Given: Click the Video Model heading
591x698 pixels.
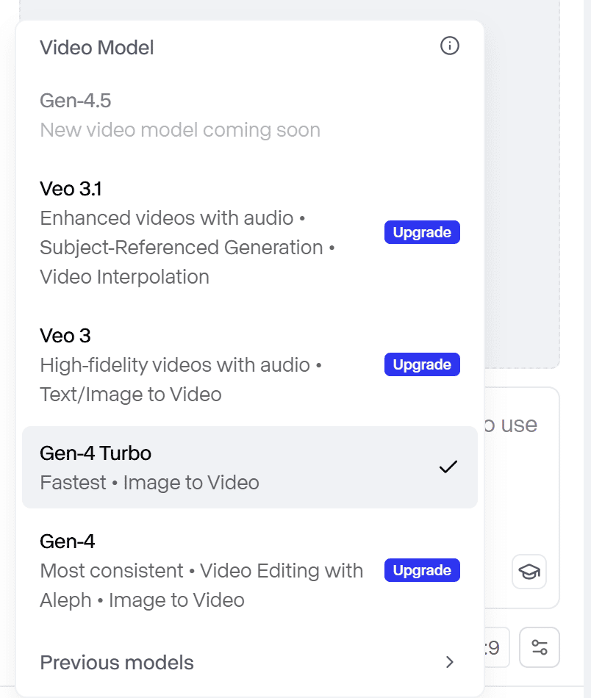Looking at the screenshot, I should point(97,48).
